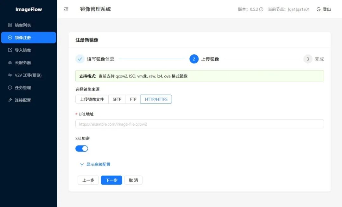Click the sidebar collapse icon in header
This screenshot has height=207, width=342.
click(66, 9)
